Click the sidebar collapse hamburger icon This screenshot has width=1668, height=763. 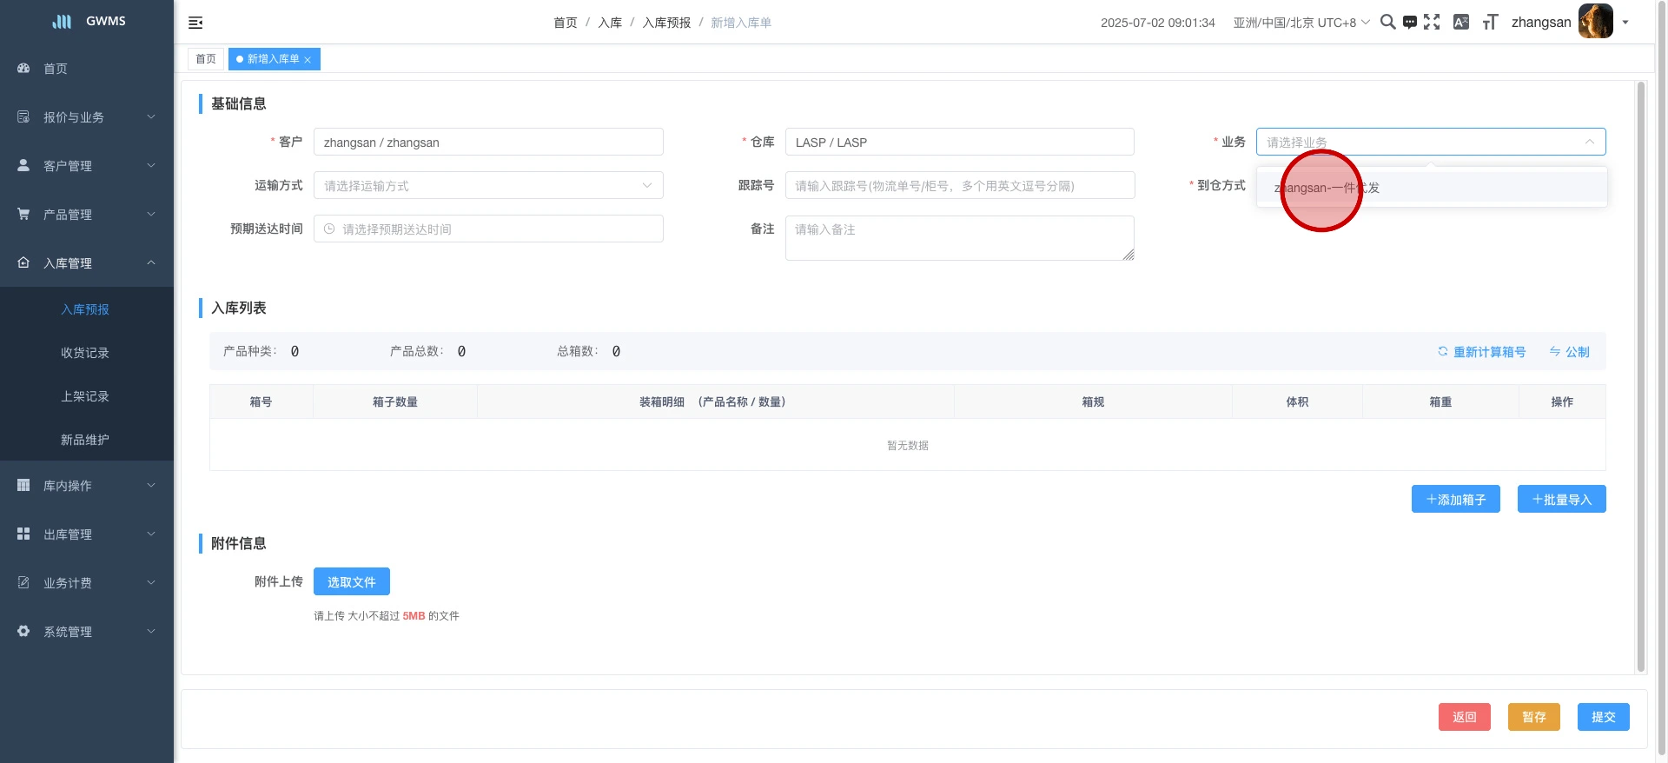point(195,23)
